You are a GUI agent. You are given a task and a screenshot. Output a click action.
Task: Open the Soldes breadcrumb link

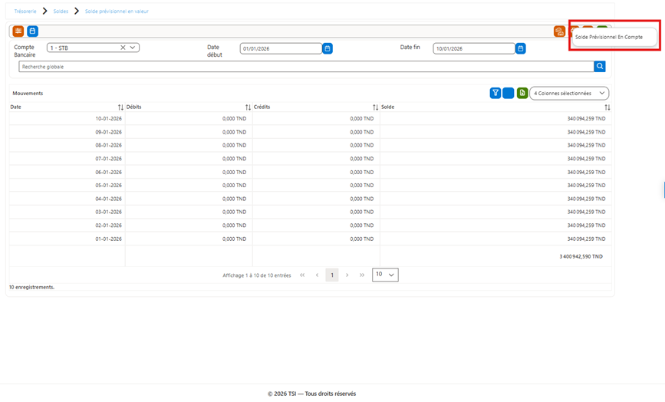tap(61, 12)
